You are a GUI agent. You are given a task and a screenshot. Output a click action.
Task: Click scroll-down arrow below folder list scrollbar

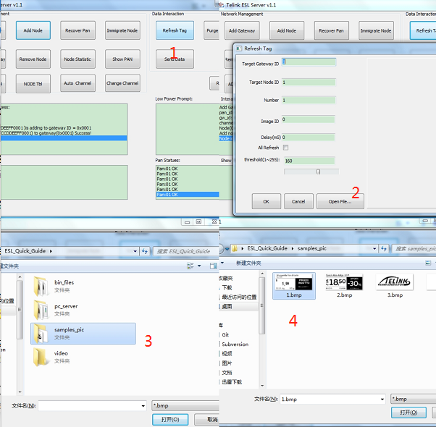[x=20, y=392]
